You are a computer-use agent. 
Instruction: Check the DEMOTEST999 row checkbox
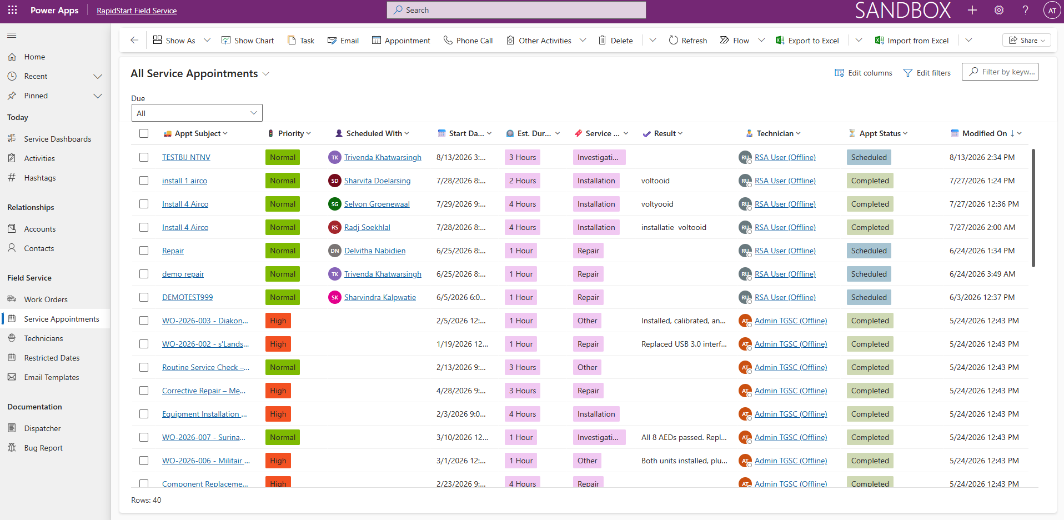144,297
